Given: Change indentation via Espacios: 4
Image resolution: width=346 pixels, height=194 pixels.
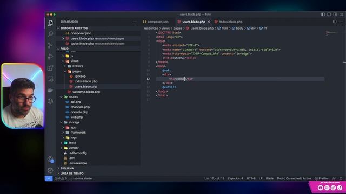Looking at the screenshot, I should 236,178.
